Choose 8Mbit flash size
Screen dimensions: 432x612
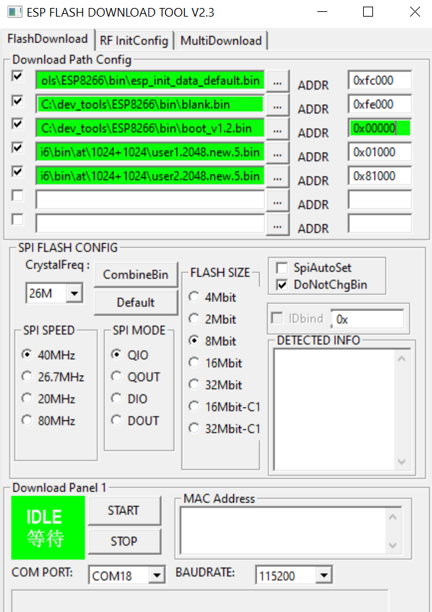[212, 341]
